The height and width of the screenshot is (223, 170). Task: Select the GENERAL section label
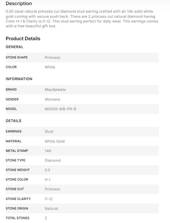pos(15,47)
